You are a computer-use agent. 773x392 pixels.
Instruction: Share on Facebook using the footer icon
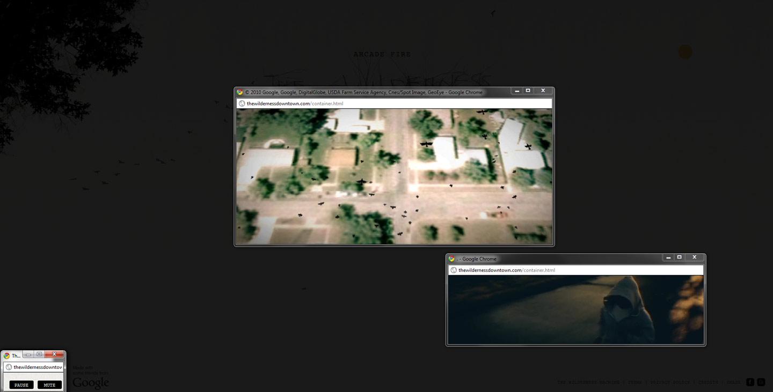(x=750, y=382)
